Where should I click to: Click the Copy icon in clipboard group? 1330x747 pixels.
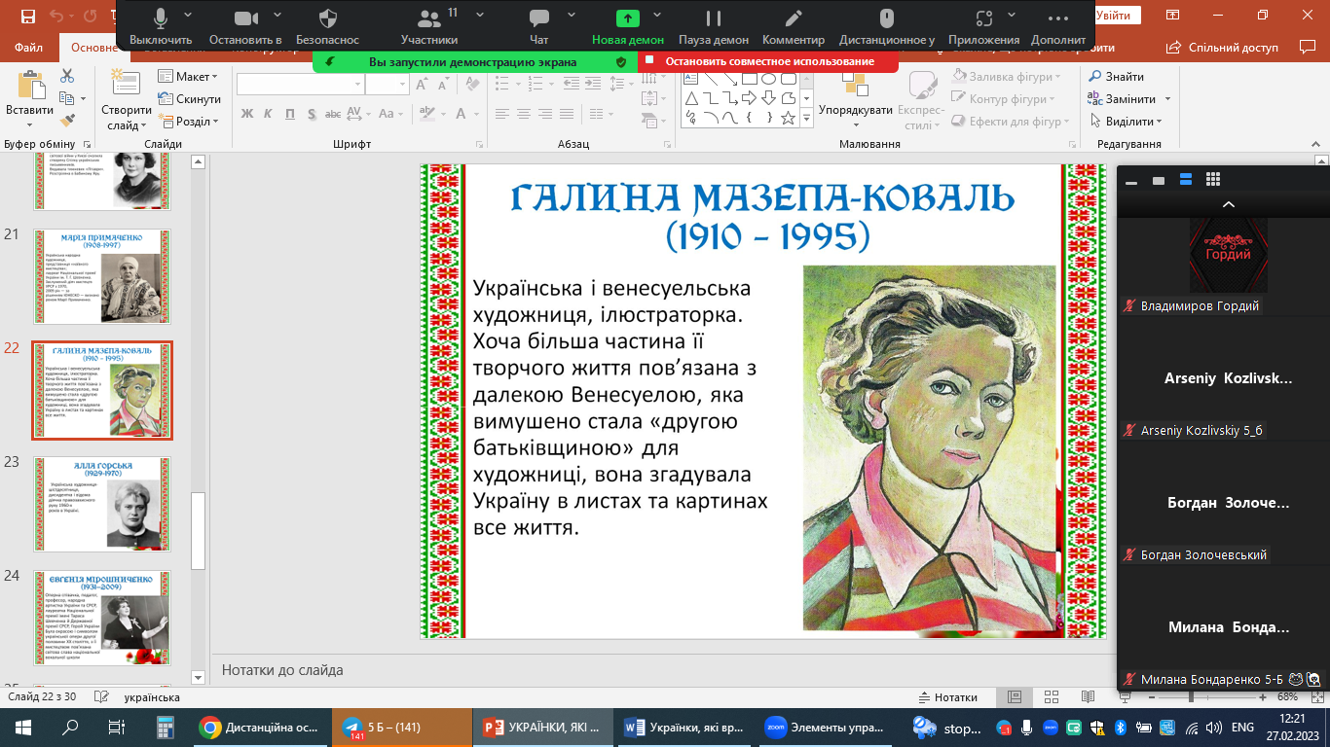[x=66, y=99]
